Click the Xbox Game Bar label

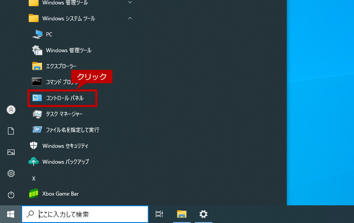[x=61, y=194]
